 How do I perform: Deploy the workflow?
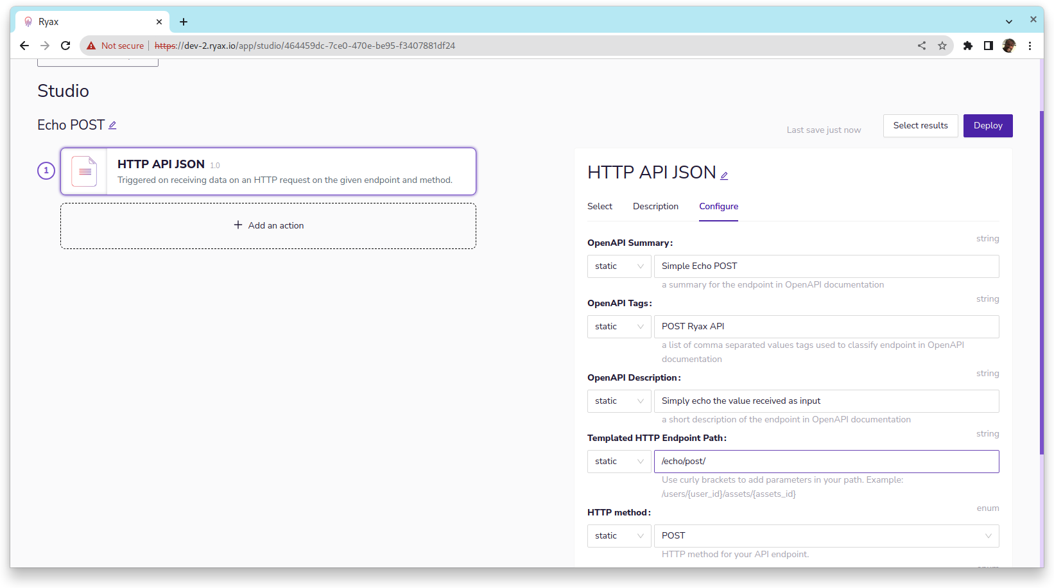point(988,125)
